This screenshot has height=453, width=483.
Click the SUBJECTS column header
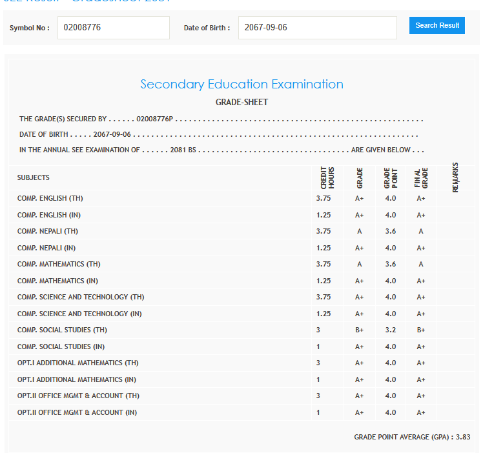point(34,177)
